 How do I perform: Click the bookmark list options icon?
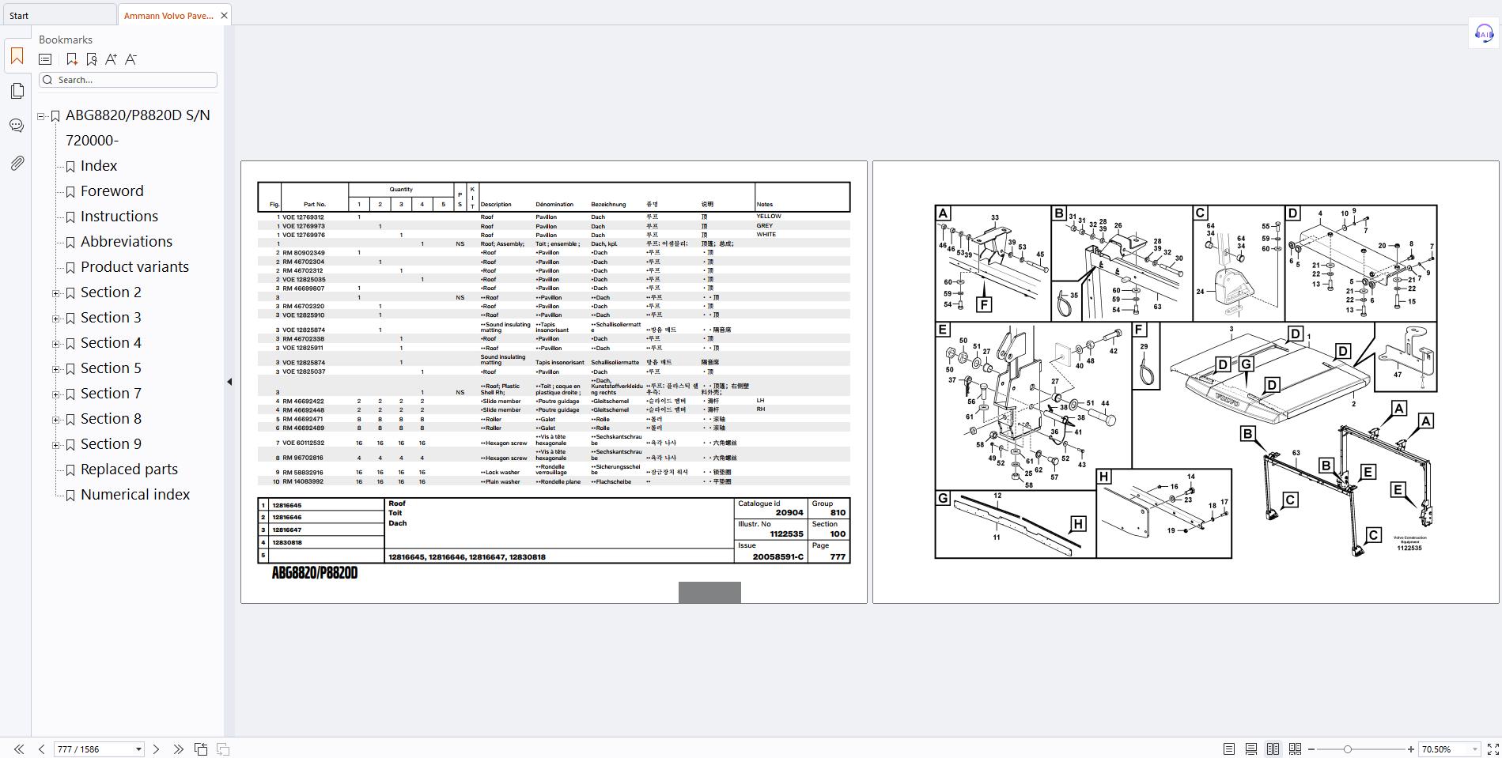(x=45, y=59)
